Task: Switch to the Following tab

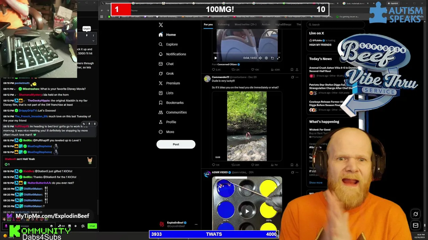Action: click(x=224, y=24)
